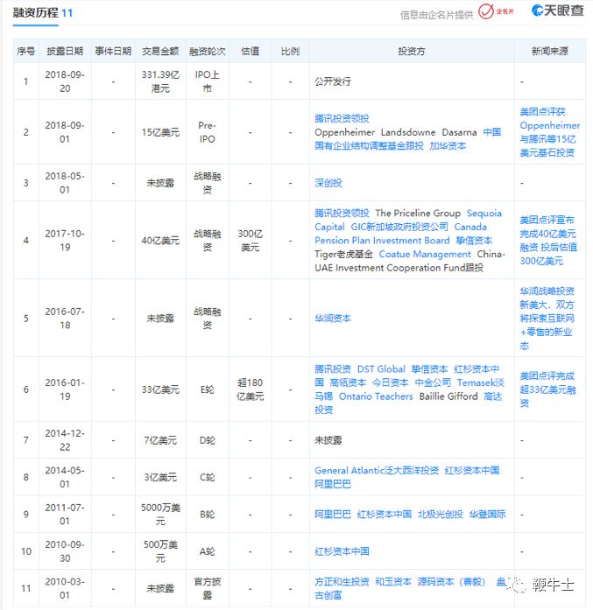Viewport: 593px width, 610px height.
Task: Open 华登国际 investor link
Action: click(x=487, y=515)
